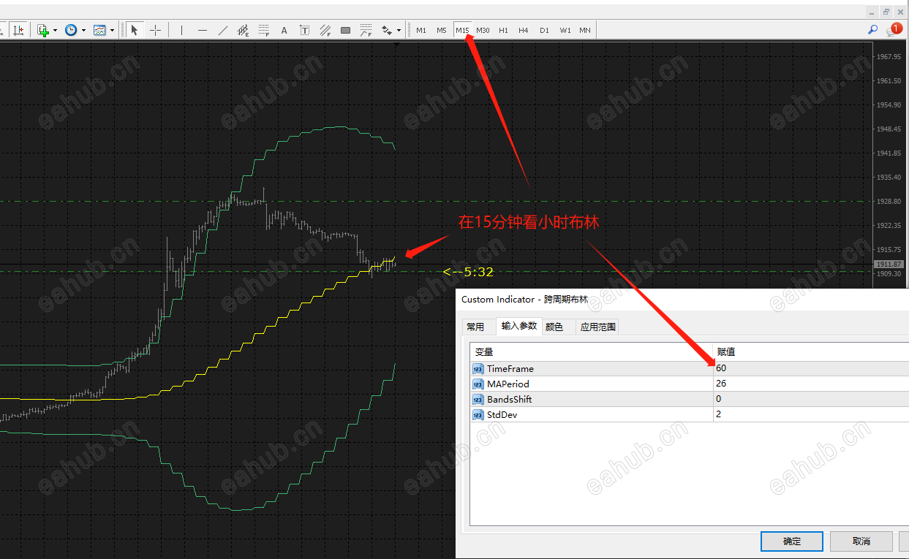The height and width of the screenshot is (559, 909).
Task: Open the chat notifications icon
Action: point(893,29)
